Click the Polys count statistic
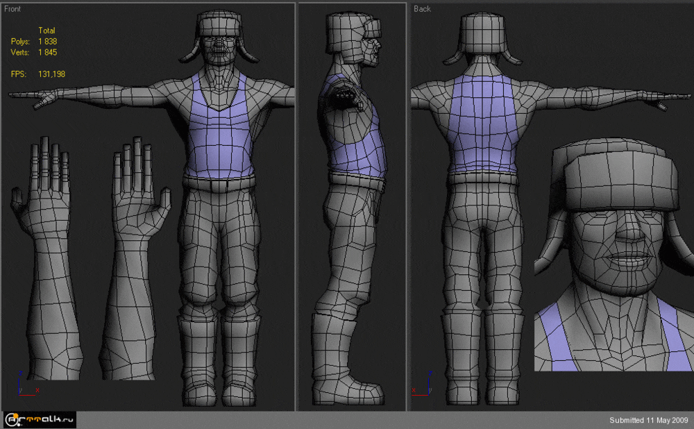This screenshot has height=429, width=694. [47, 42]
